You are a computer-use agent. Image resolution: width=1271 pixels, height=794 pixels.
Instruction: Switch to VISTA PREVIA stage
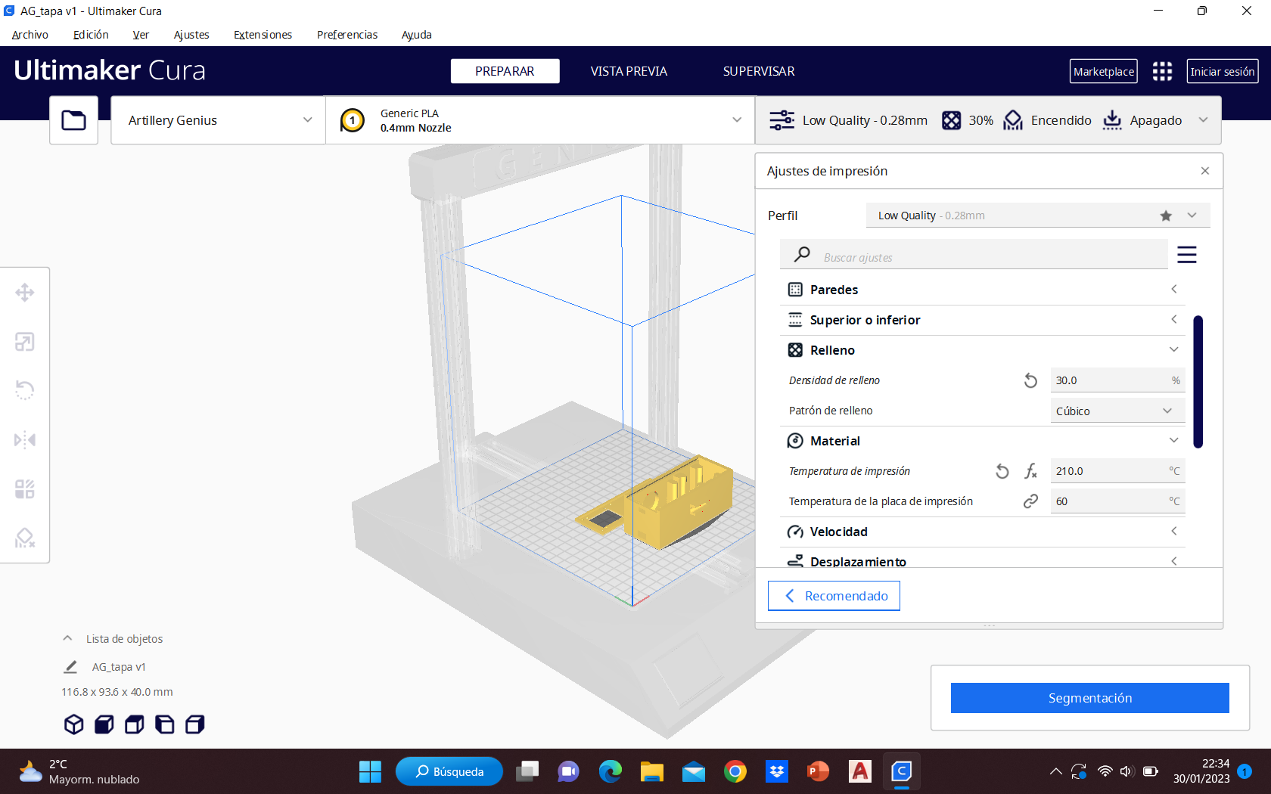pos(629,71)
